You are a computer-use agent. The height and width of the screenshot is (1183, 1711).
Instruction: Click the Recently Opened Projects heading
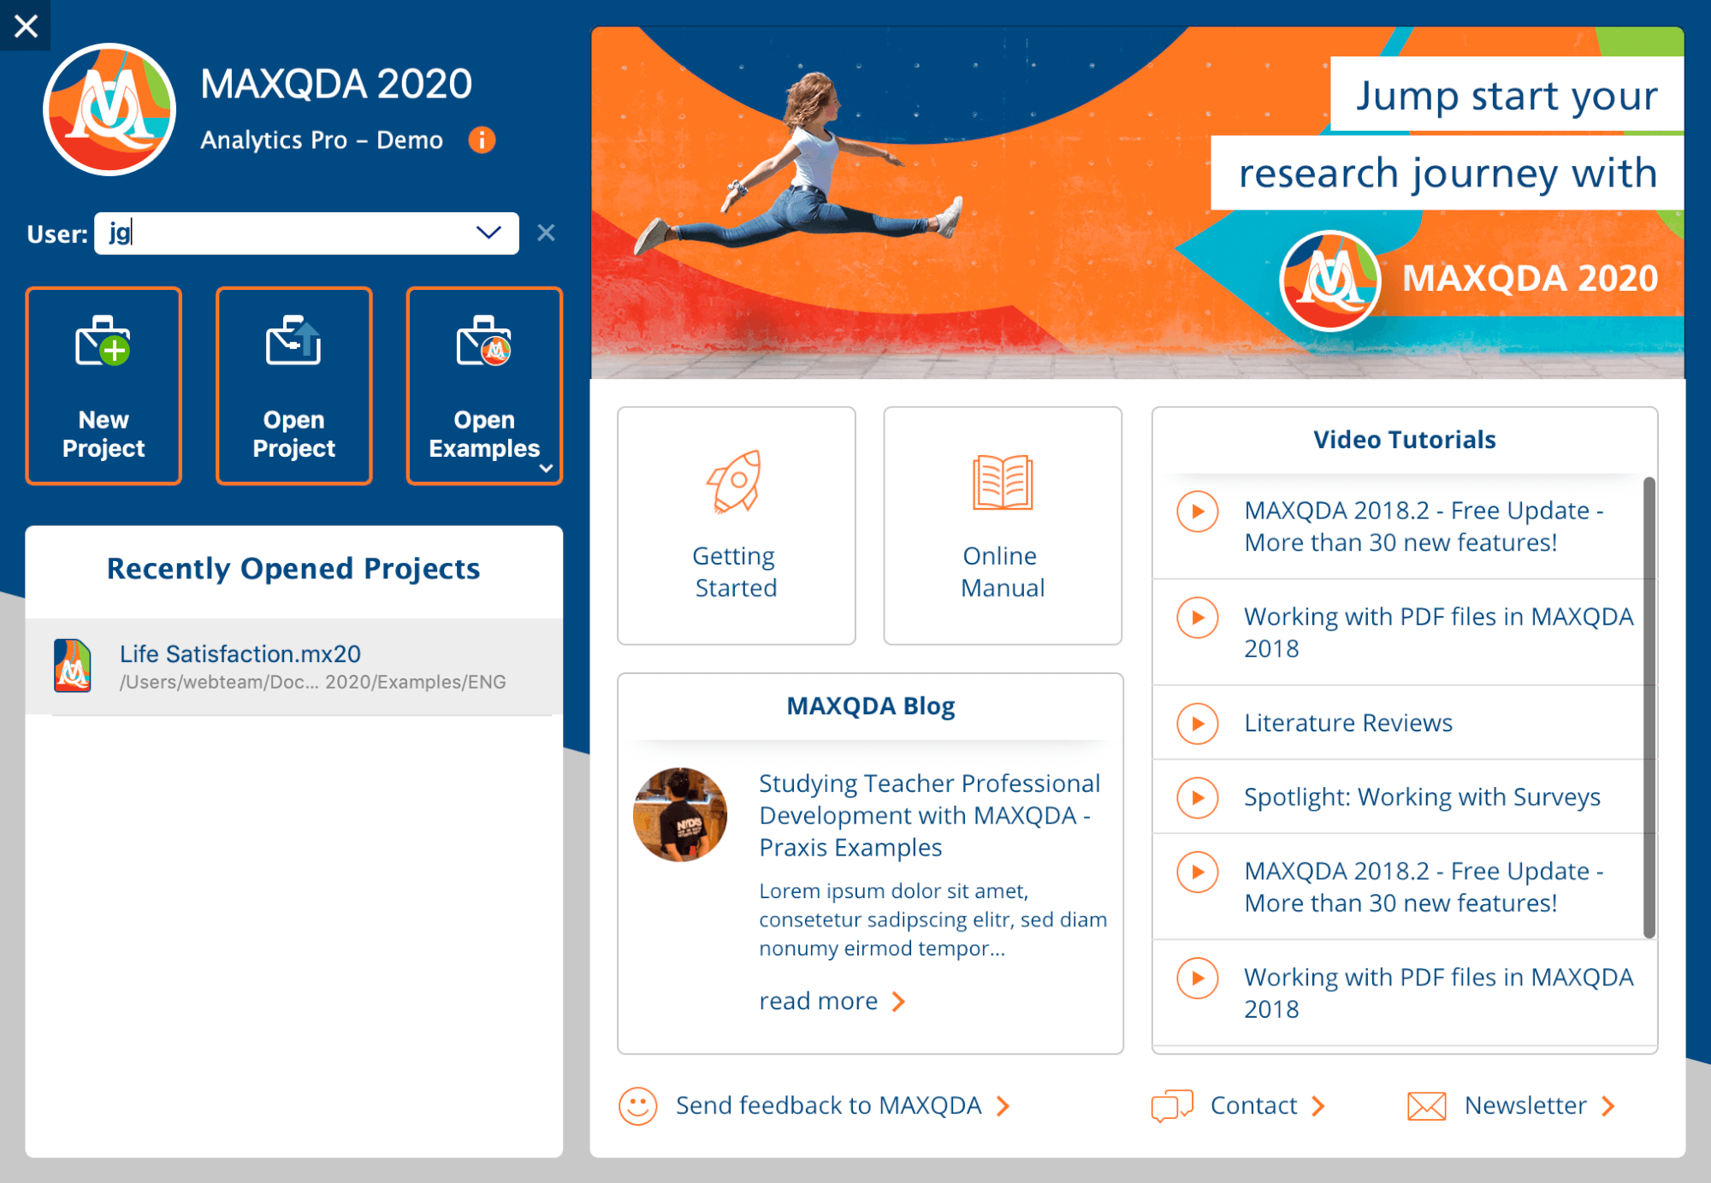(293, 569)
